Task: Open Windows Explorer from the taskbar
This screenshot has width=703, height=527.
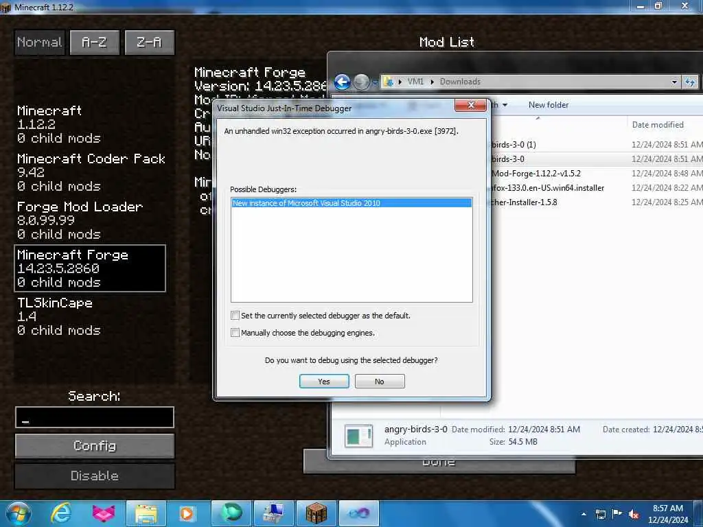Action: [146, 513]
